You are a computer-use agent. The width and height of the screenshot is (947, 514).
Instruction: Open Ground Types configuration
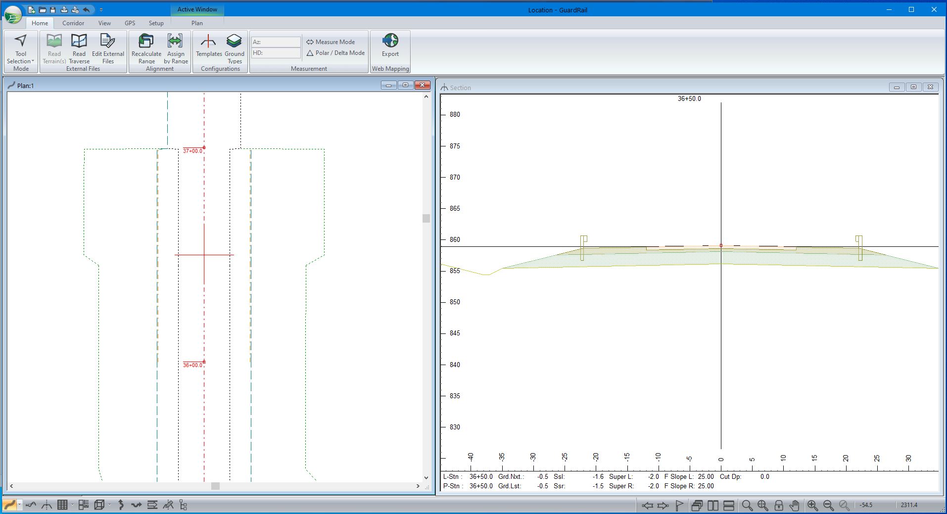[235, 48]
